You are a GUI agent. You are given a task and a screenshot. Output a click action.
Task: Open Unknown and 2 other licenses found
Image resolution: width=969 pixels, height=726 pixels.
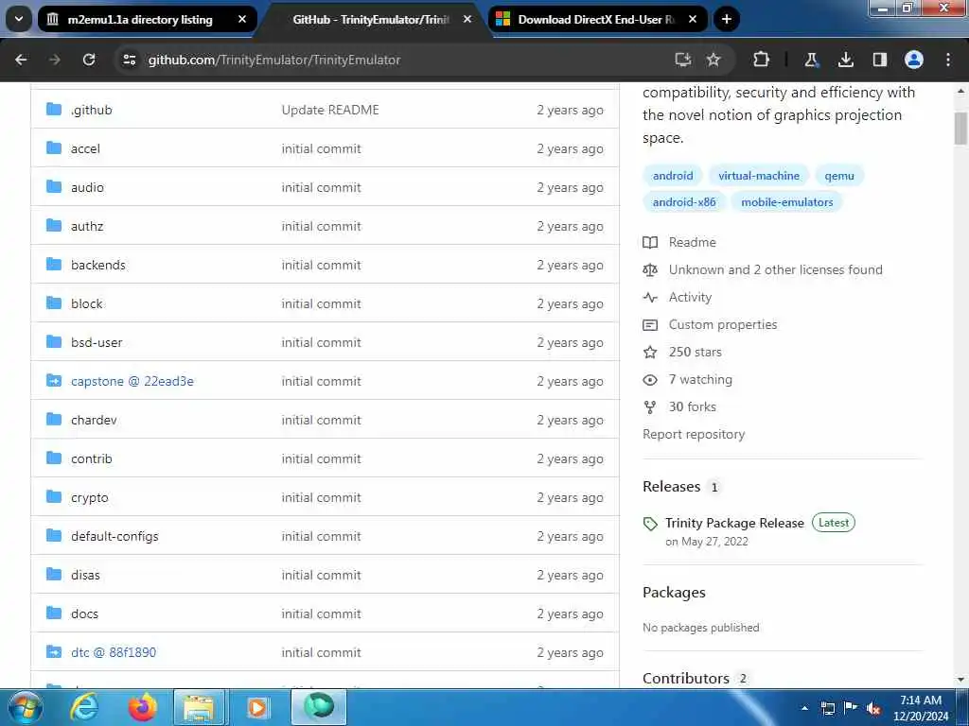(x=776, y=269)
